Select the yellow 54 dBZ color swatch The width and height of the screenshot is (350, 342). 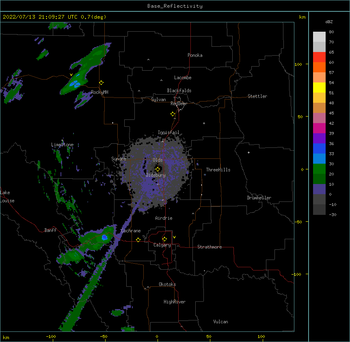319,87
